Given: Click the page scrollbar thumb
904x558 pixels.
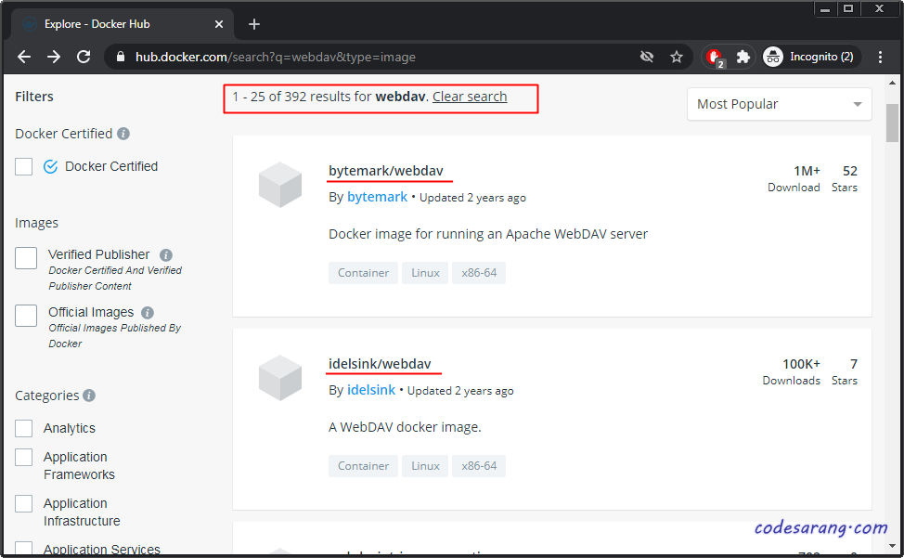Looking at the screenshot, I should [892, 123].
